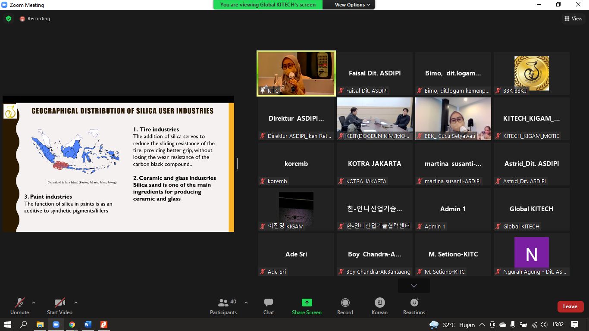Click Ngurah Agung purple N avatar
589x331 pixels.
click(532, 252)
